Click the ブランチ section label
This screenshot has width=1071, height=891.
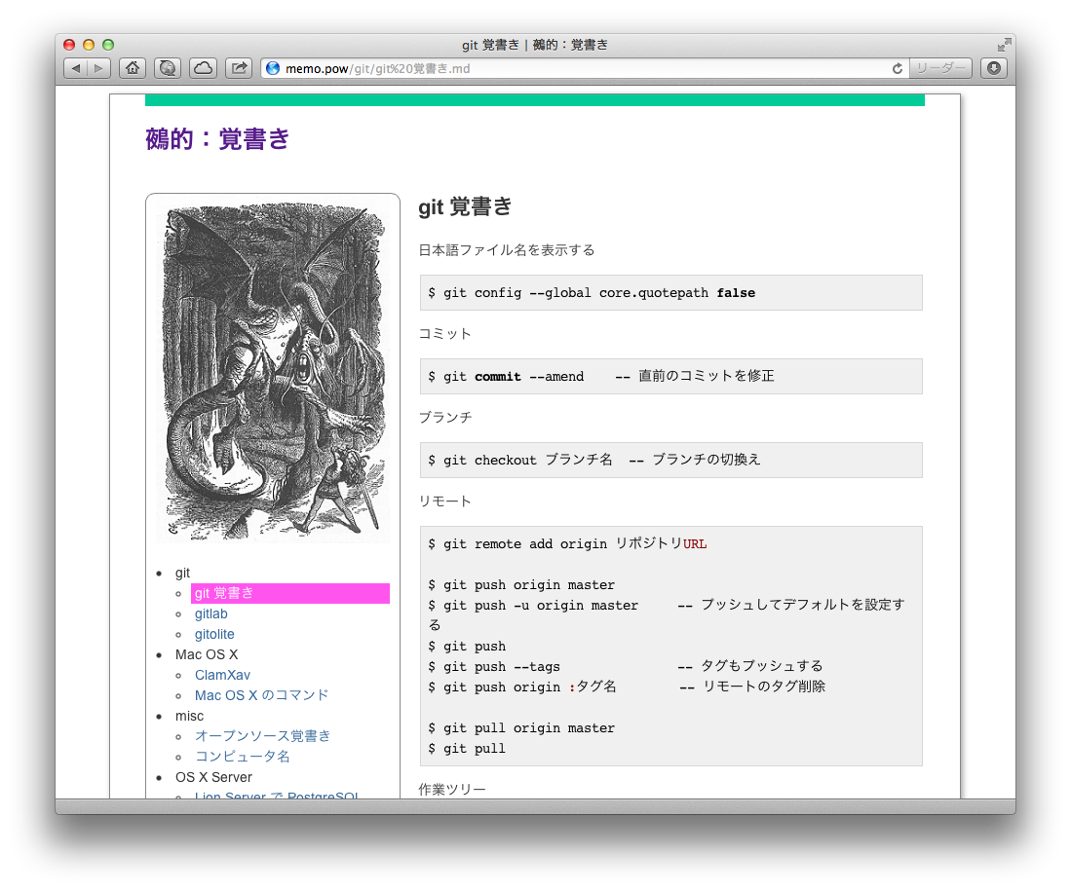(x=444, y=417)
